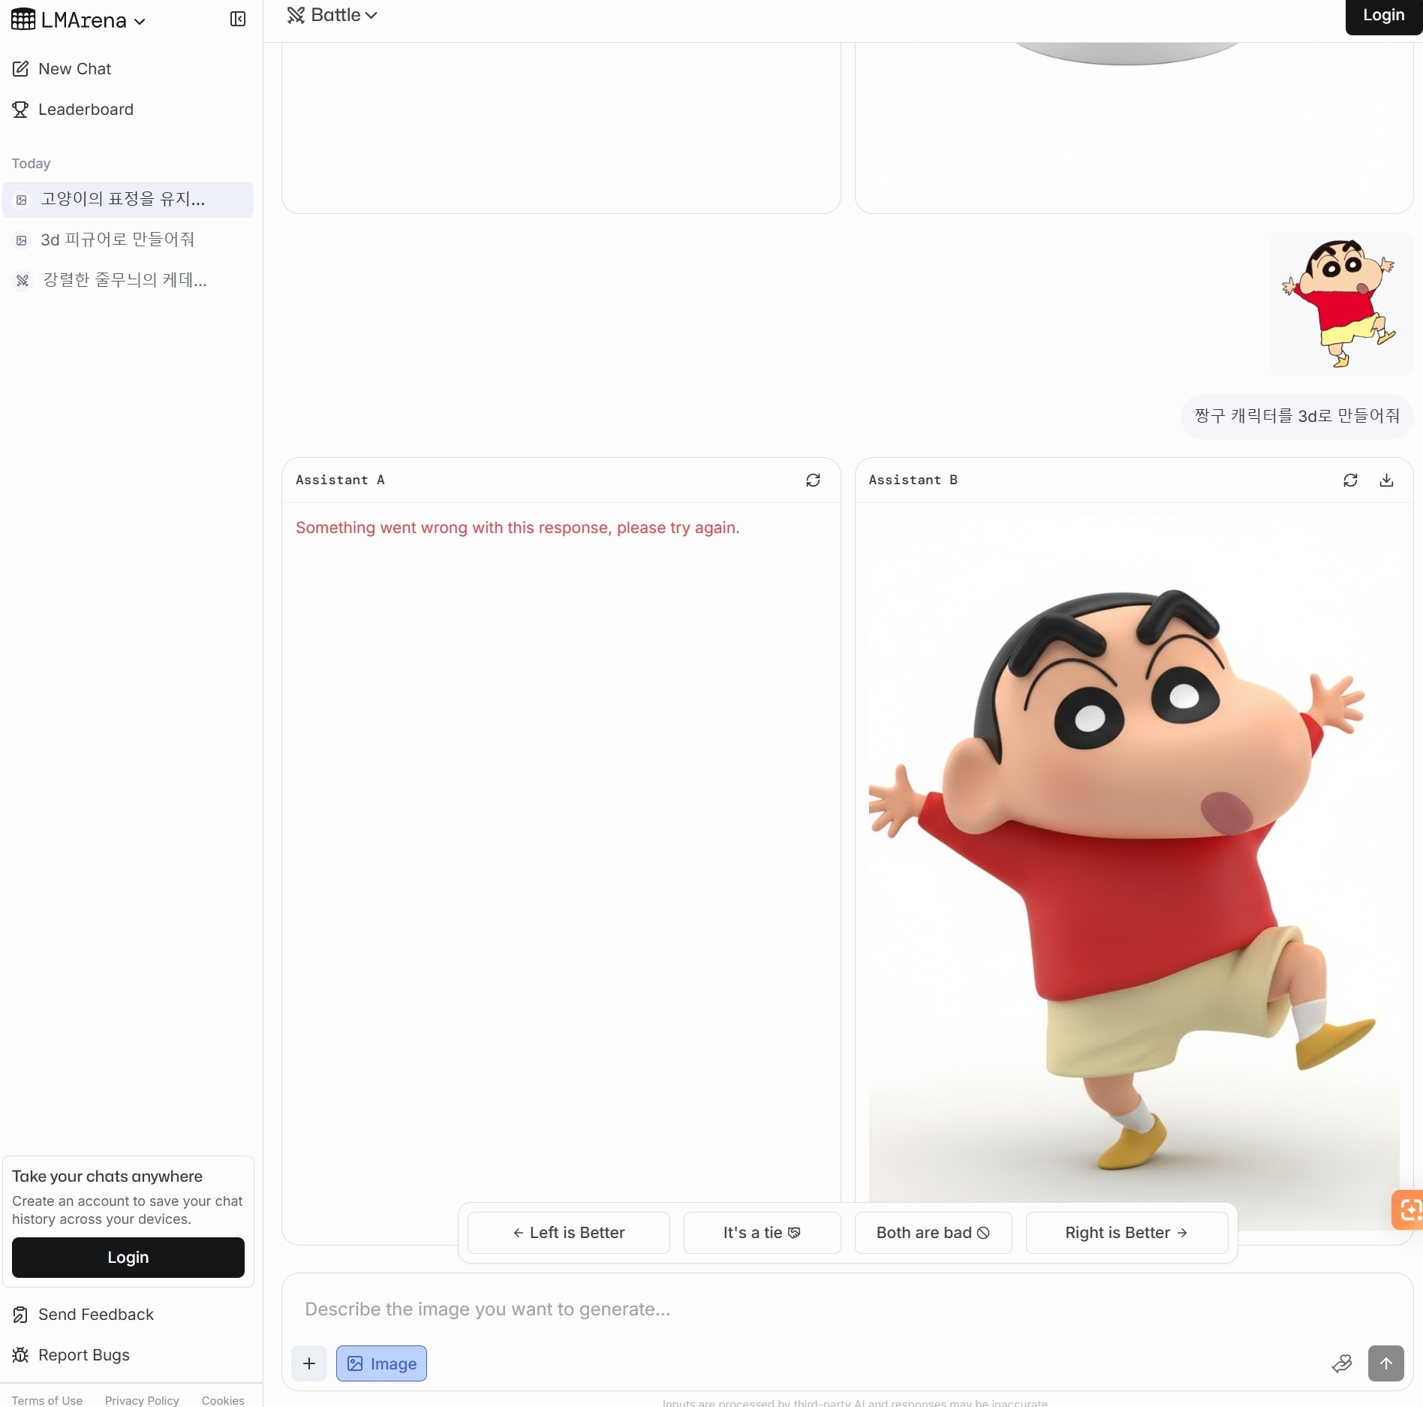Image resolution: width=1423 pixels, height=1407 pixels.
Task: Click the sidebar Login button
Action: coord(128,1258)
